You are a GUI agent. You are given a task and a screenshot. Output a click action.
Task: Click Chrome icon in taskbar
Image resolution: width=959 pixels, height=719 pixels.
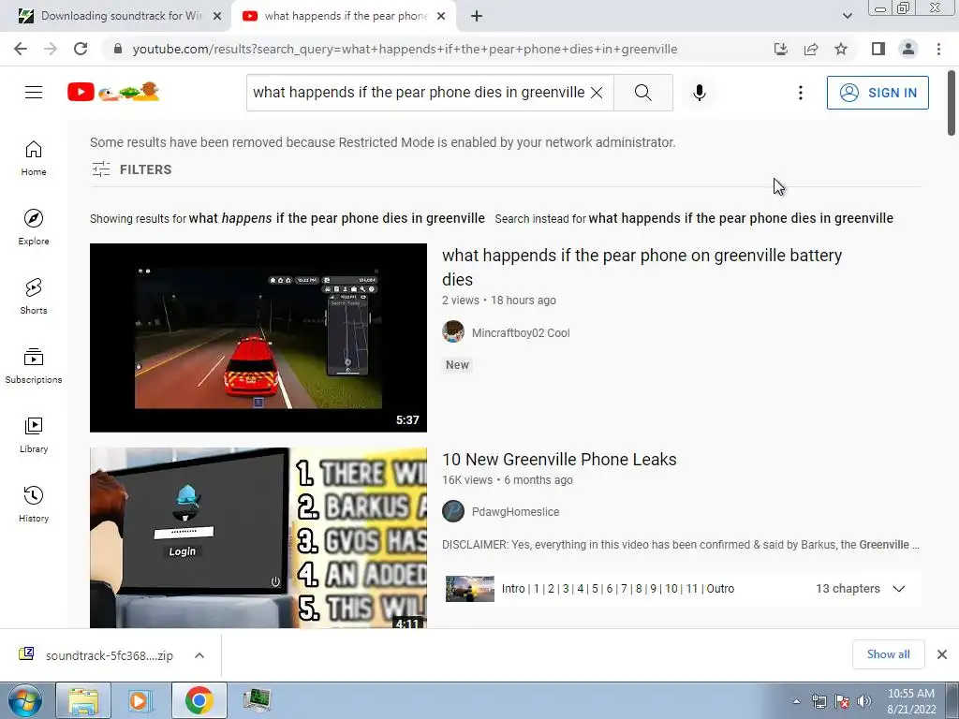pos(199,700)
